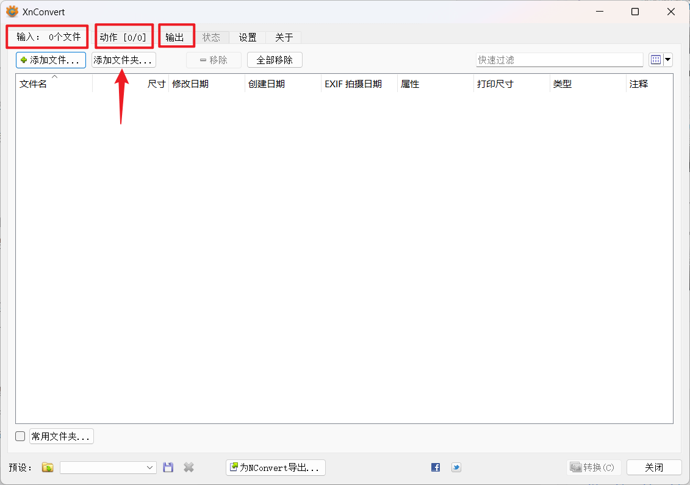Sort by the 尺寸 column header
Image resolution: width=690 pixels, height=485 pixels.
coord(131,84)
